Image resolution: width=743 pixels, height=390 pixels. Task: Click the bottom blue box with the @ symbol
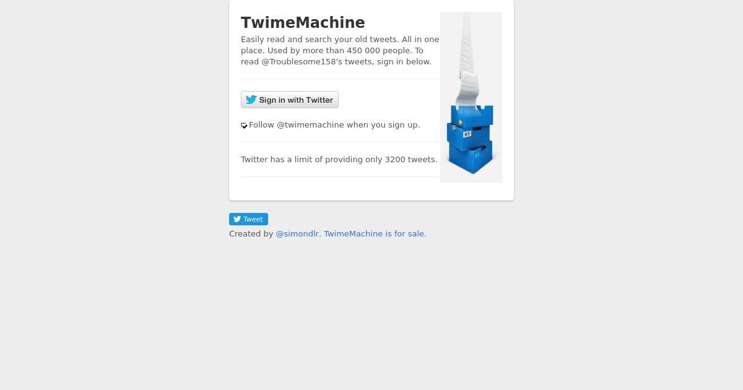point(471,158)
